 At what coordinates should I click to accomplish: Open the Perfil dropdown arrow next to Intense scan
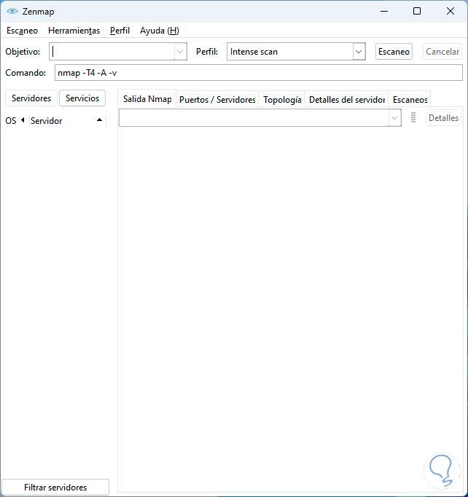[x=359, y=51]
